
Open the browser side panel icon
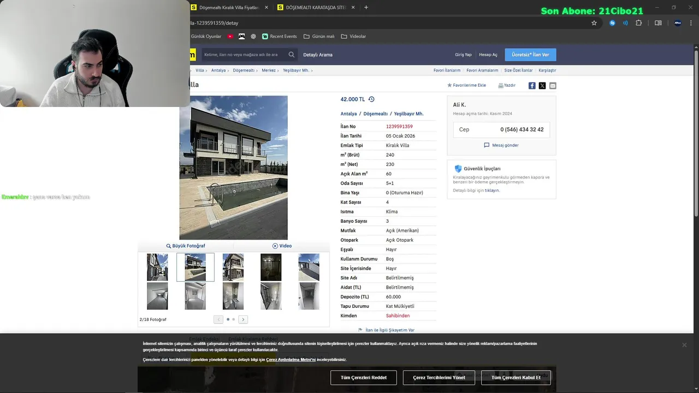(658, 23)
